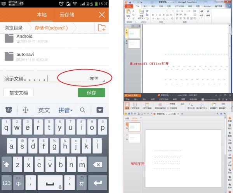Tap the 符 symbols key

(x=82, y=183)
